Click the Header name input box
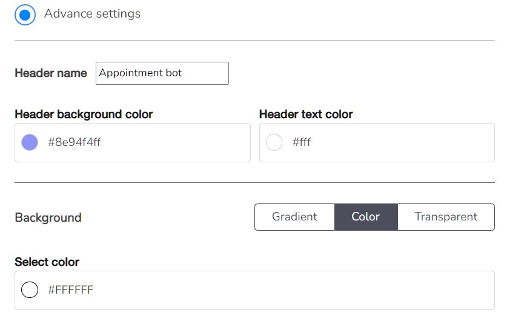This screenshot has height=327, width=507. point(162,73)
